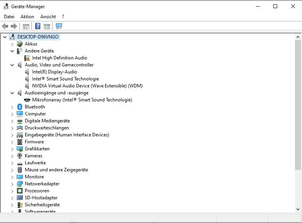302x223 pixels.
Task: Select Intel High Definition Audio warning device
Action: click(x=59, y=58)
